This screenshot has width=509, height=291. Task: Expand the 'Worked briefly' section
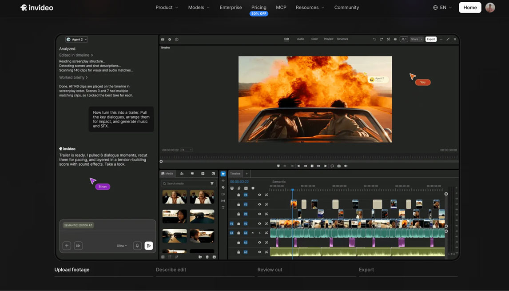click(x=73, y=78)
